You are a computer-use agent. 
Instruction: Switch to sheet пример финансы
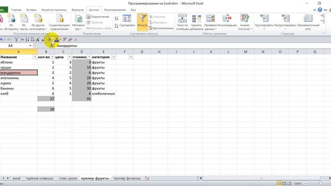point(127,178)
